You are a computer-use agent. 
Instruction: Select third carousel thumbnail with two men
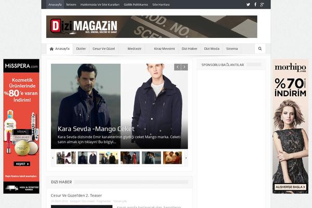pyautogui.click(x=109, y=158)
